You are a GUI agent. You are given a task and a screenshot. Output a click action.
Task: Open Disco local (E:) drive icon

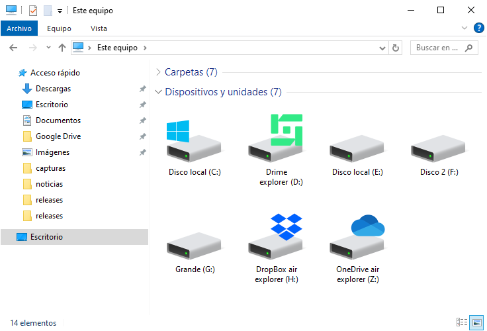pyautogui.click(x=357, y=148)
